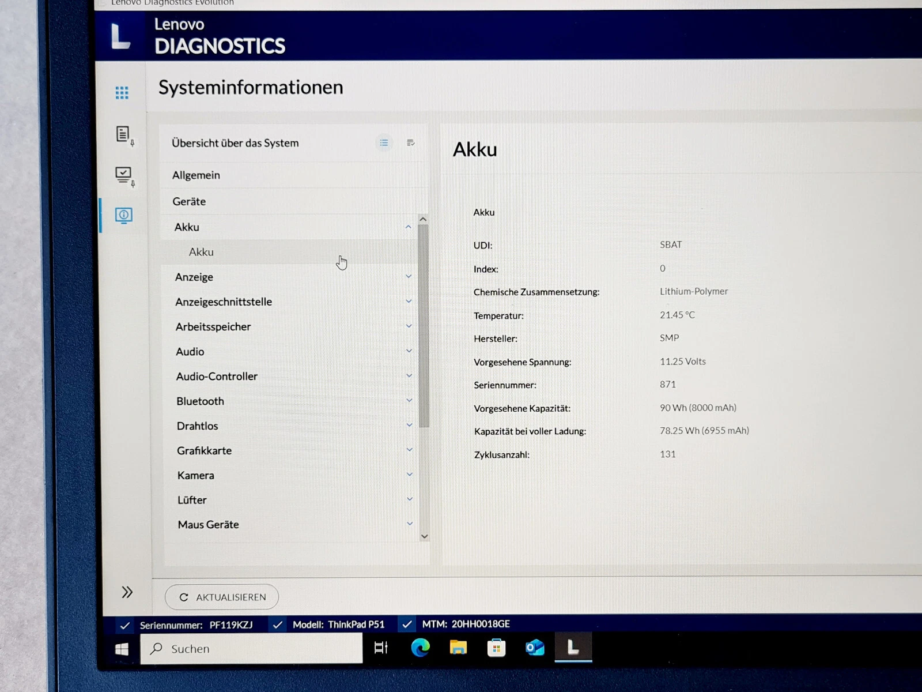Expand the Anzeige category

409,276
